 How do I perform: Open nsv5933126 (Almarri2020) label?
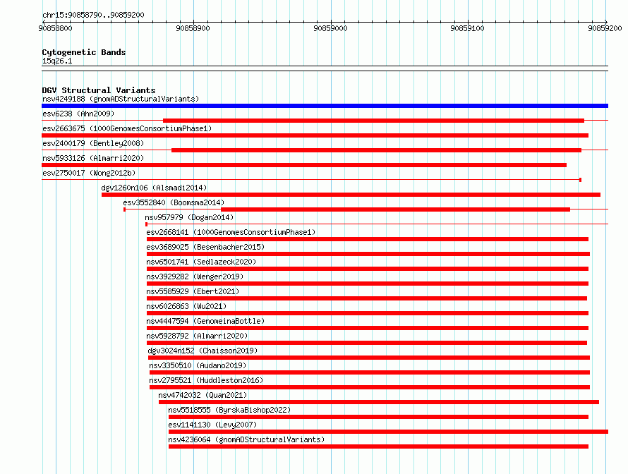[93, 158]
